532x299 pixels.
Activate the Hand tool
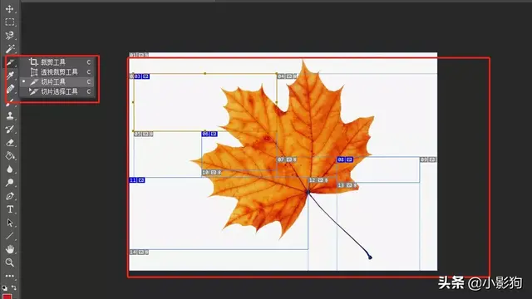coord(10,249)
